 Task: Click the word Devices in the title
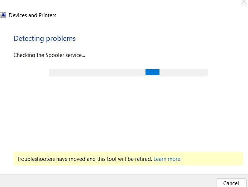18,15
